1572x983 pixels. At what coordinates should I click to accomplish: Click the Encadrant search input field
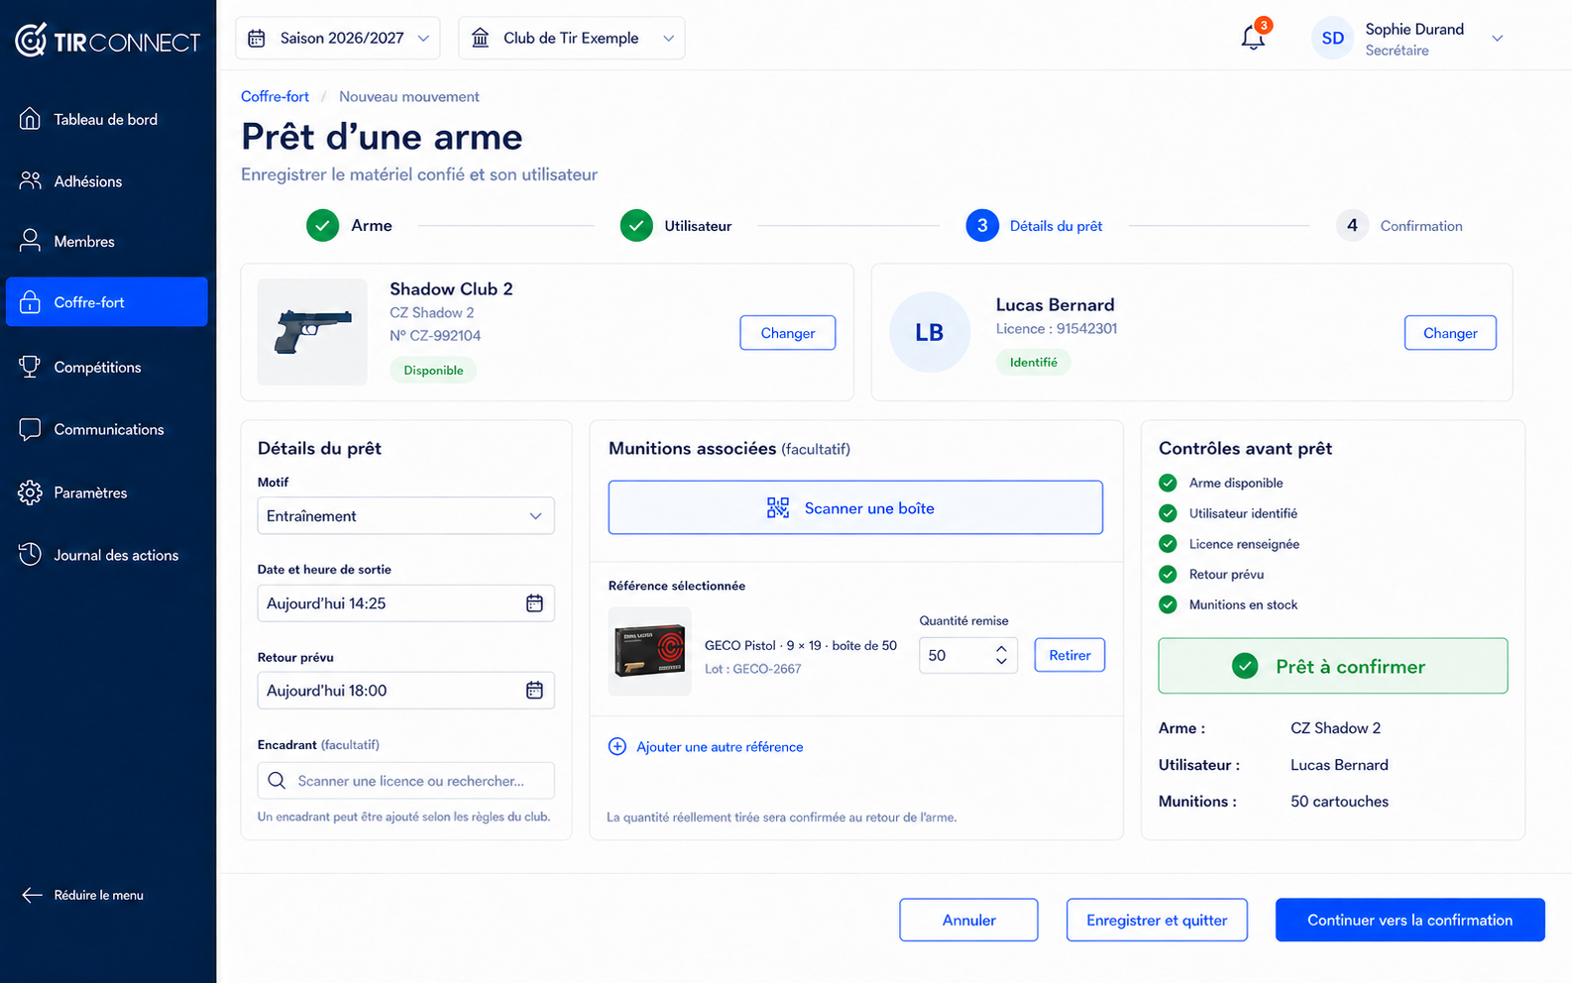(405, 781)
